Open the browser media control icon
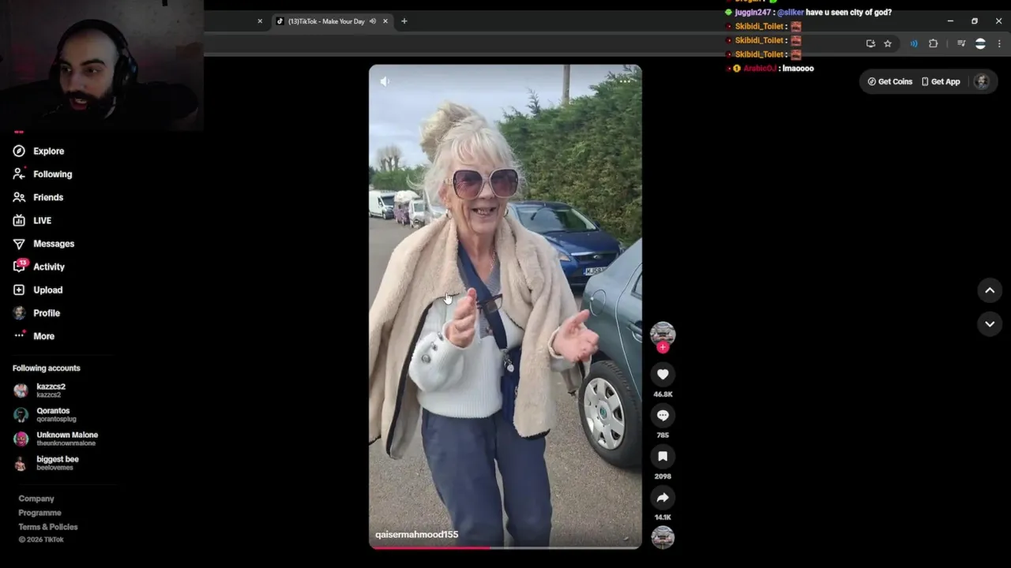The image size is (1011, 568). (961, 43)
